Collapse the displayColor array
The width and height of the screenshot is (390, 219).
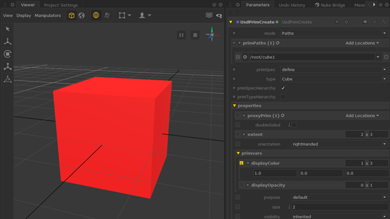[248, 164]
